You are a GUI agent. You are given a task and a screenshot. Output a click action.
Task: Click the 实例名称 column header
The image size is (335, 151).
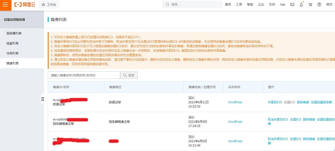[x=234, y=87]
